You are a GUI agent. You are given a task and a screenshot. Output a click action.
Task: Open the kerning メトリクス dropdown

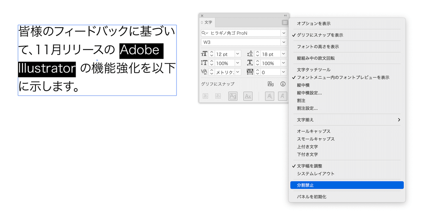238,72
